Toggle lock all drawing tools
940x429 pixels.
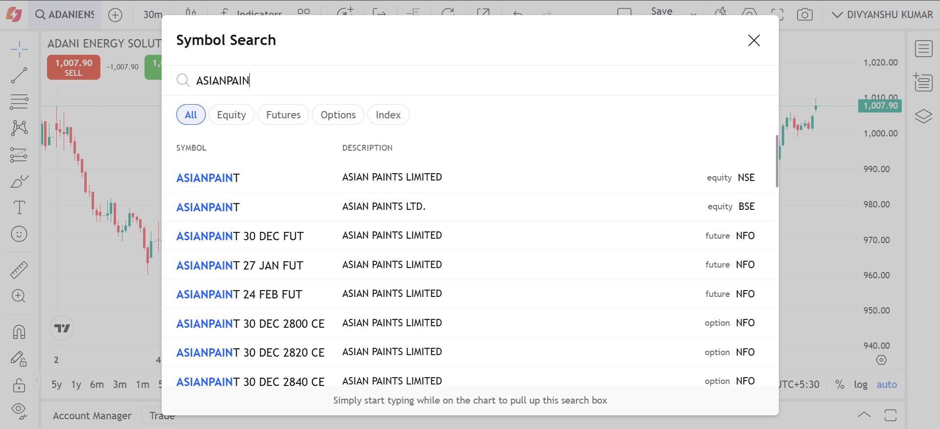pyautogui.click(x=19, y=385)
